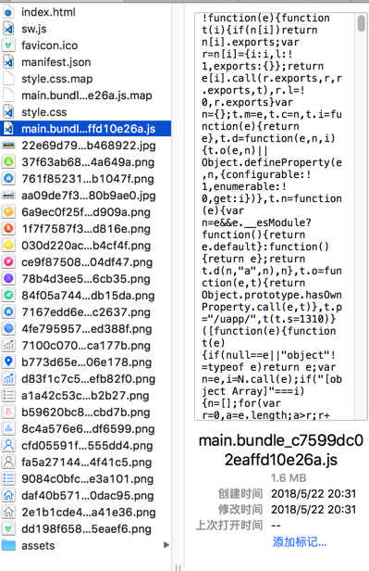Click the 创建时间 date value
This screenshot has width=369, height=571.
pos(314,494)
